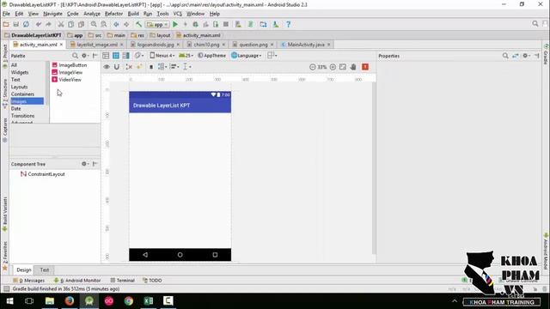Click the Navigate Forward arrow icon
This screenshot has height=309, width=550.
click(126, 24)
